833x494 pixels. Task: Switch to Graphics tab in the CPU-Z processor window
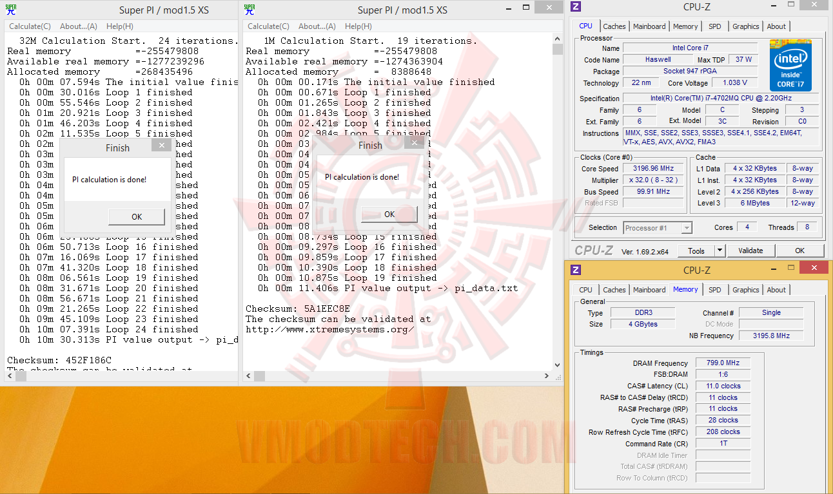[x=746, y=26]
